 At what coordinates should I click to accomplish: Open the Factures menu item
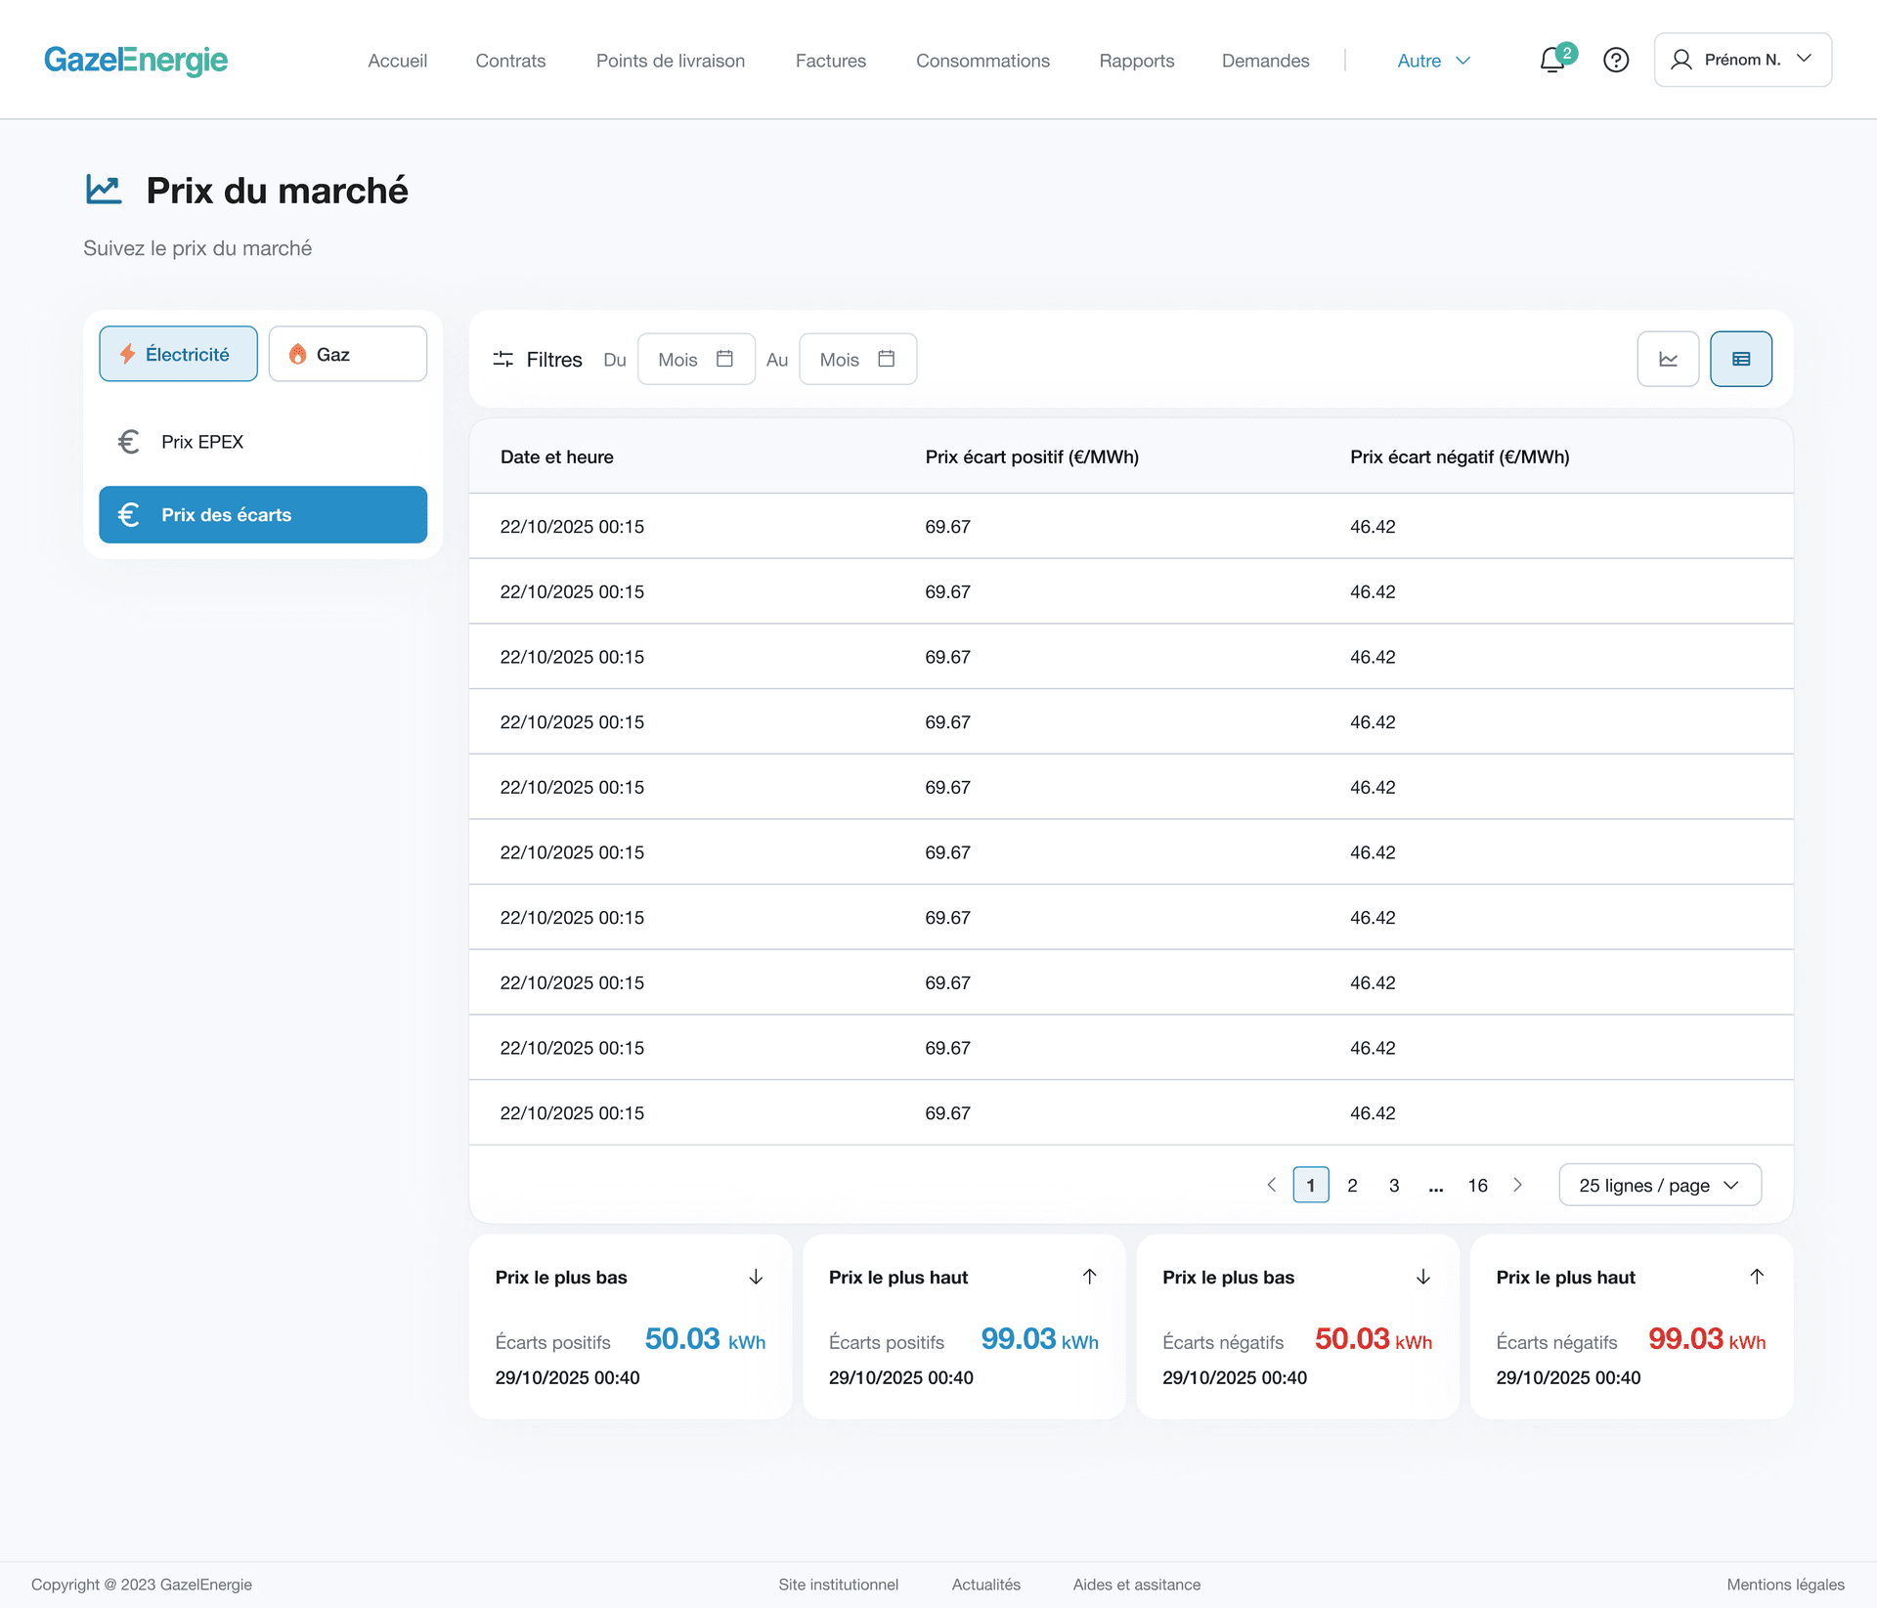pyautogui.click(x=830, y=61)
